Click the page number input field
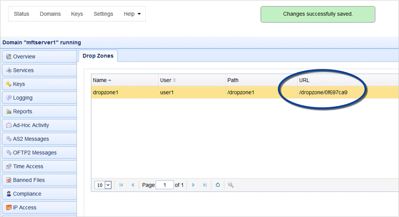Image resolution: width=399 pixels, height=217 pixels. tap(165, 185)
